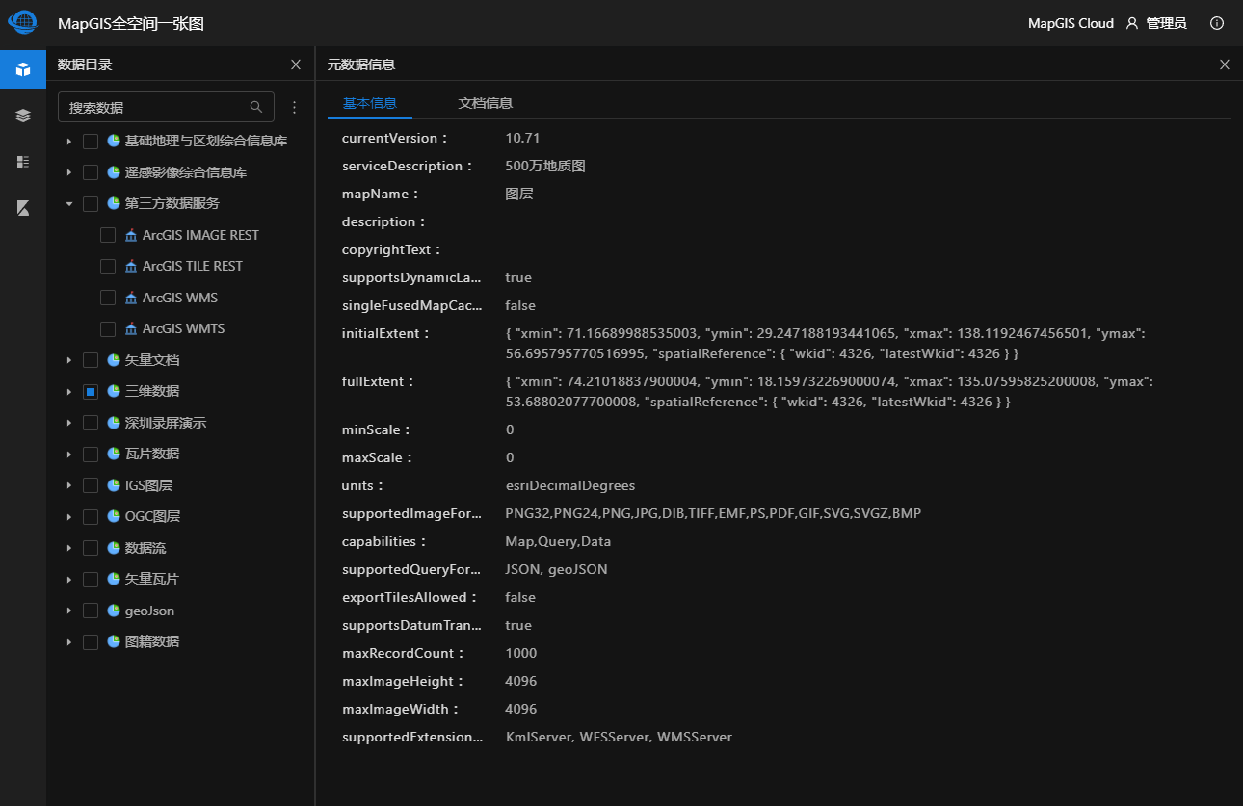
Task: Click the pie icon of 基础地理与区划综合信息库
Action: tap(114, 141)
